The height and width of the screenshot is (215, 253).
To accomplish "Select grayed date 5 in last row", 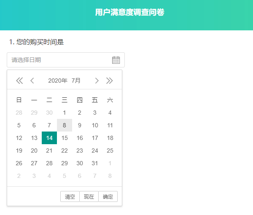I will pos(65,176).
